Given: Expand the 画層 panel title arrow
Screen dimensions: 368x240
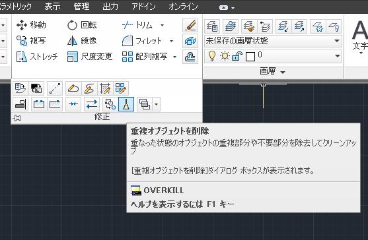Looking at the screenshot, I should pyautogui.click(x=283, y=72).
